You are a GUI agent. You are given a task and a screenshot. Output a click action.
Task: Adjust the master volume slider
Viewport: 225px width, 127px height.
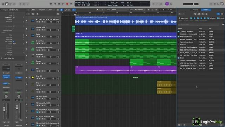pos(191,4)
